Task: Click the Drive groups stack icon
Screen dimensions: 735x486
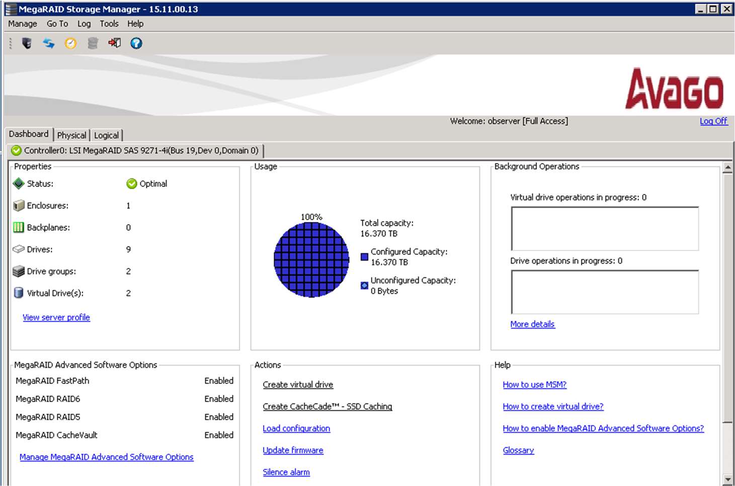Action: [19, 271]
